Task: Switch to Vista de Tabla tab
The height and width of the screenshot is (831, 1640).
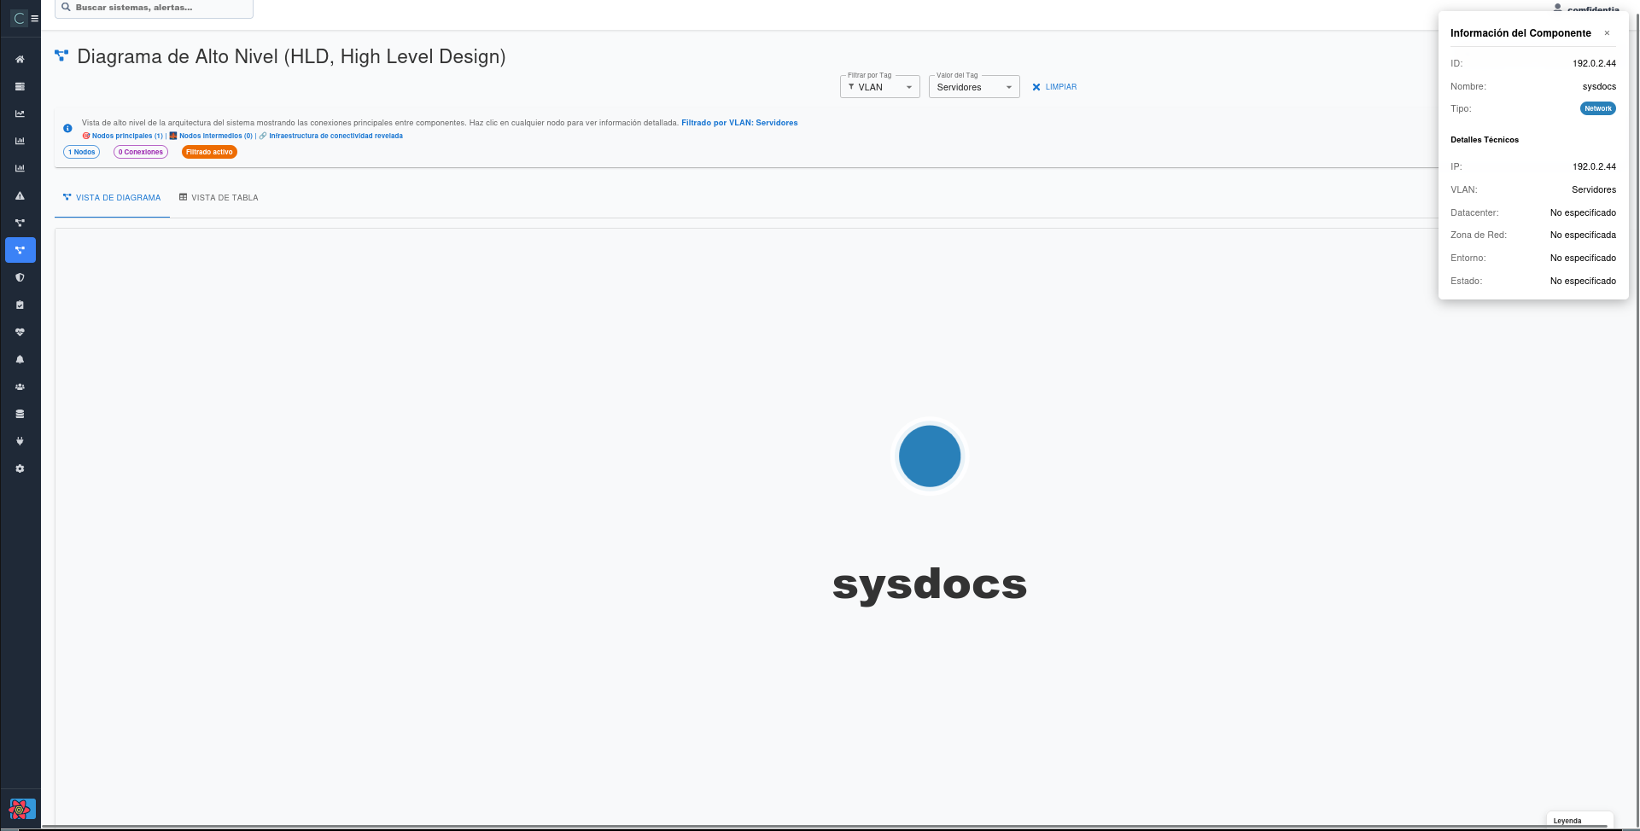Action: 219,198
